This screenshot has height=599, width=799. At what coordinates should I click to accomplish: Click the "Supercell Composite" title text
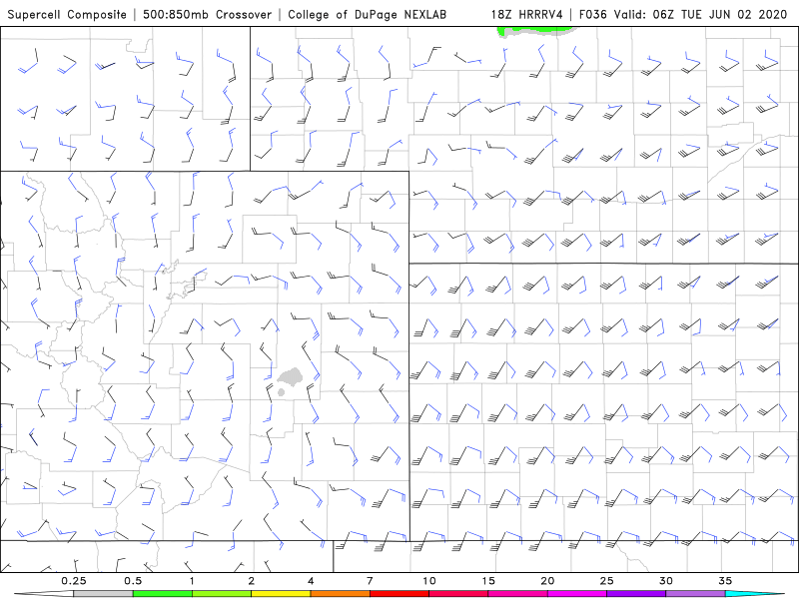(67, 14)
